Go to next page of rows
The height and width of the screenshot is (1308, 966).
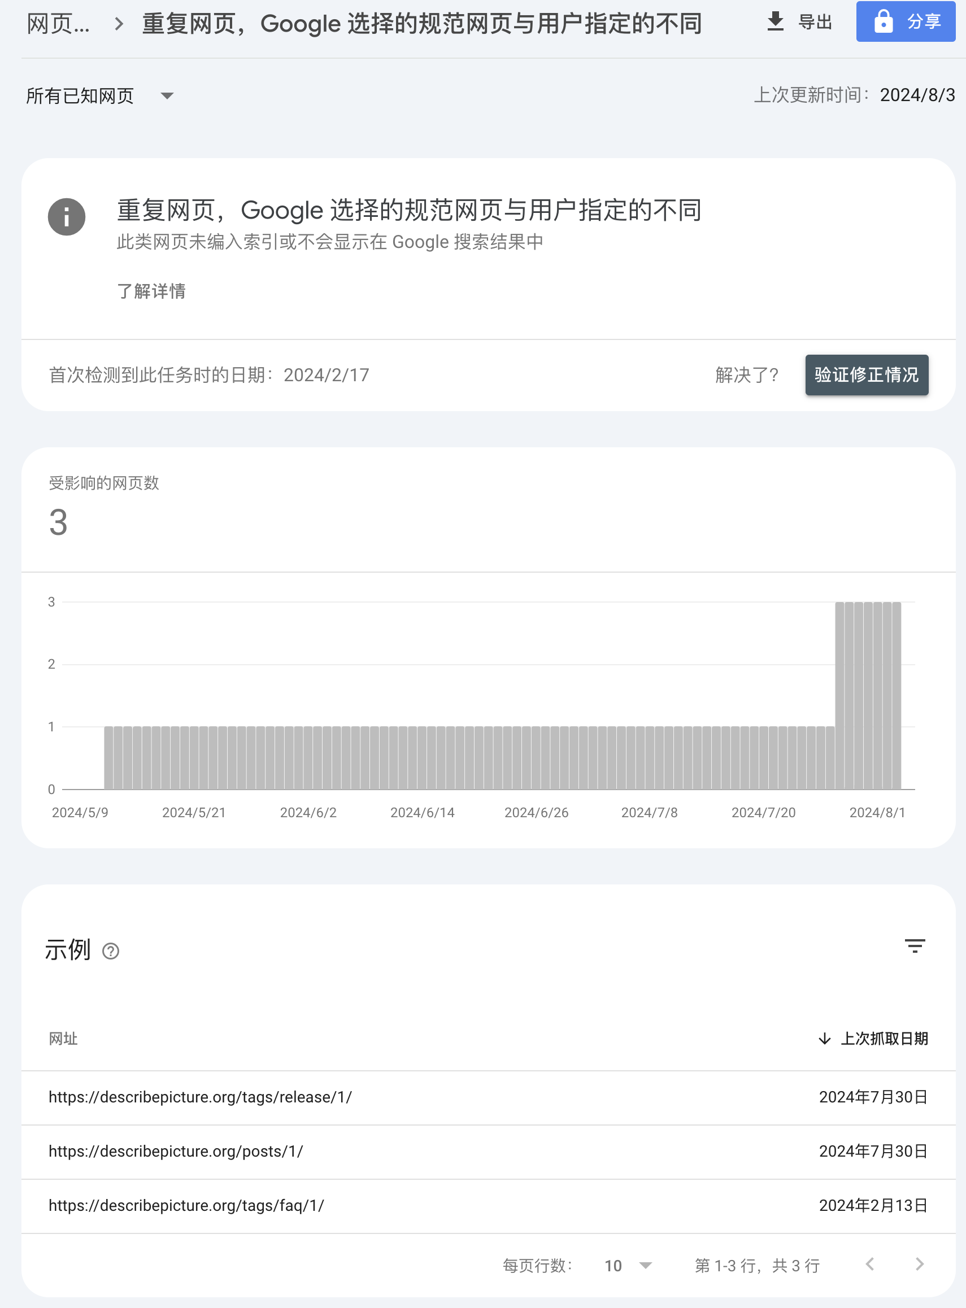pyautogui.click(x=919, y=1264)
